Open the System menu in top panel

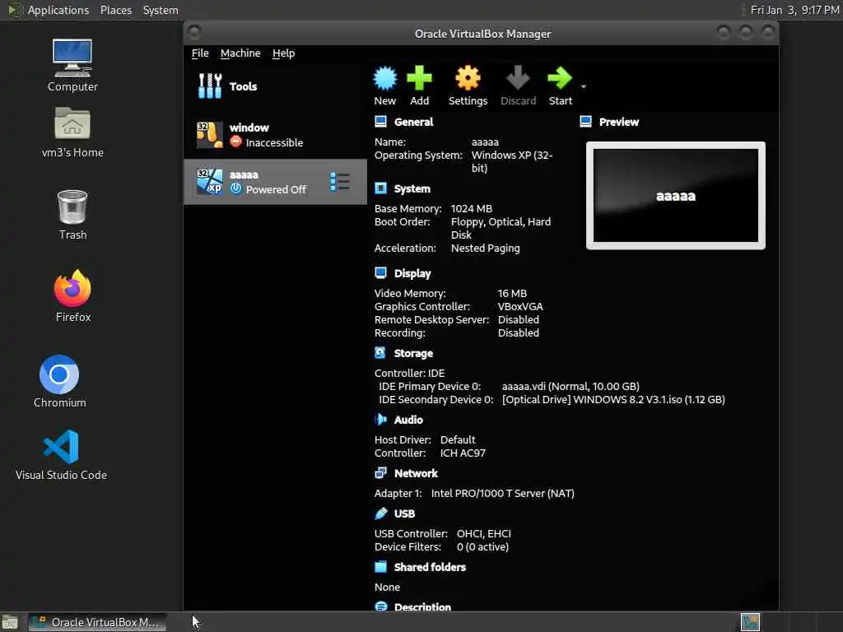pyautogui.click(x=161, y=10)
